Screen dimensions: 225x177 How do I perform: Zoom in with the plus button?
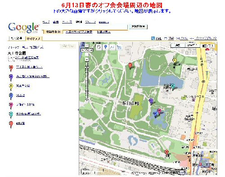(87, 60)
